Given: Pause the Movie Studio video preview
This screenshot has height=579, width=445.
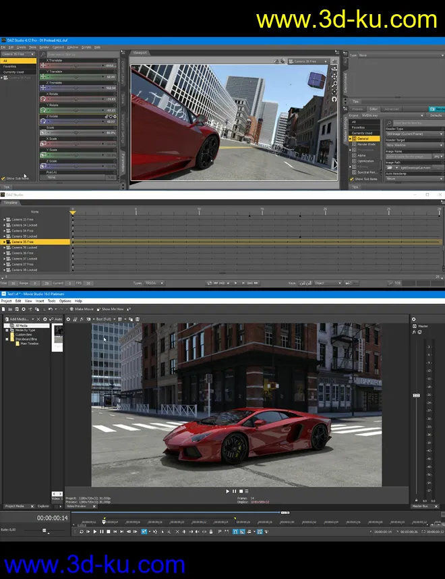Looking at the screenshot, I should click(235, 491).
